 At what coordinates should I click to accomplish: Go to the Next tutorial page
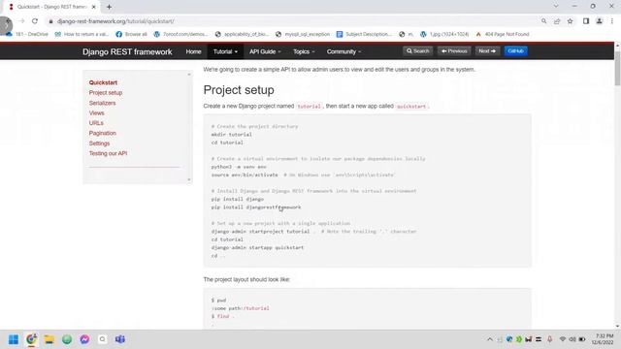(487, 51)
